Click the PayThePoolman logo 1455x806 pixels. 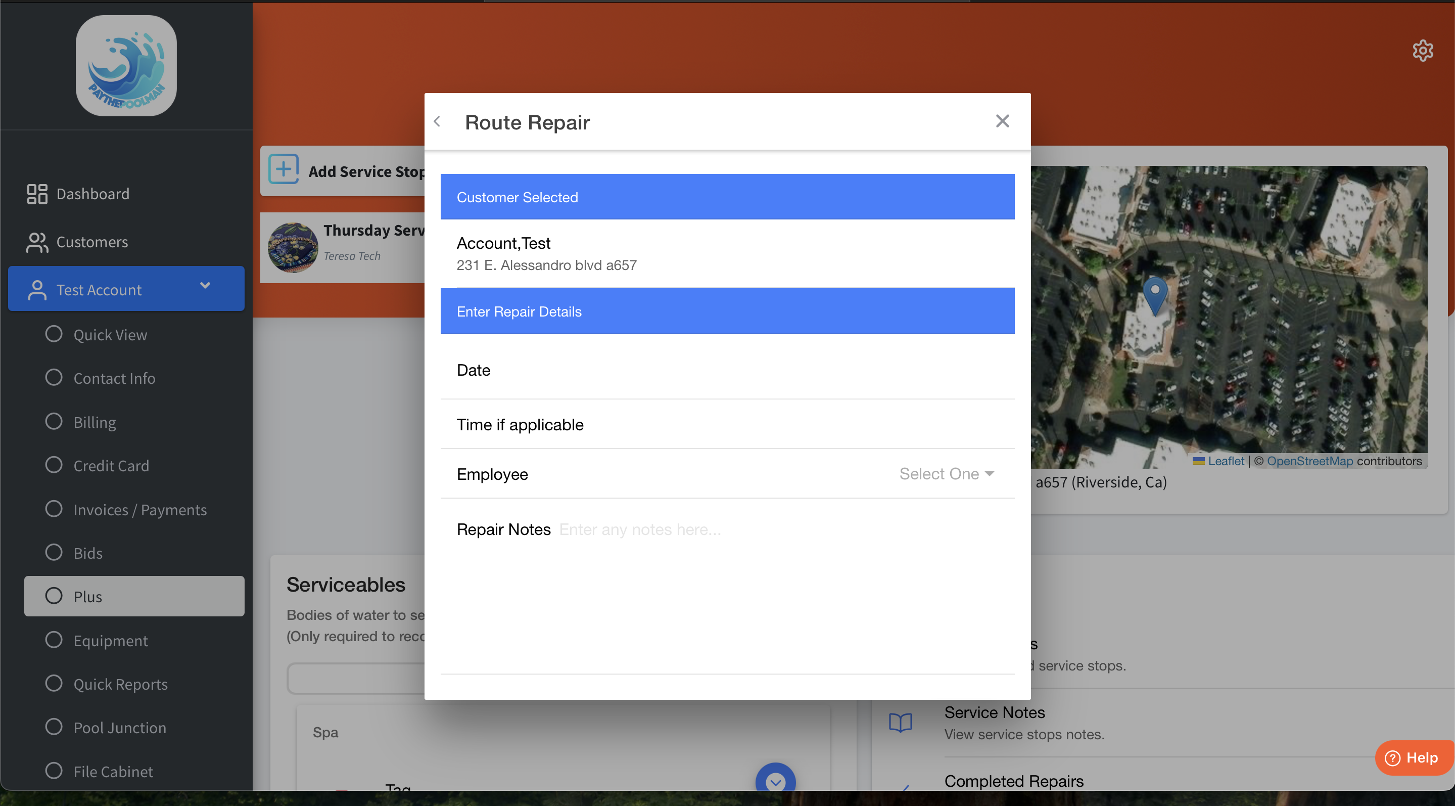(x=126, y=66)
